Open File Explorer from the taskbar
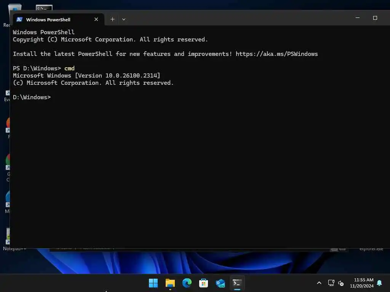The image size is (390, 292). (170, 283)
